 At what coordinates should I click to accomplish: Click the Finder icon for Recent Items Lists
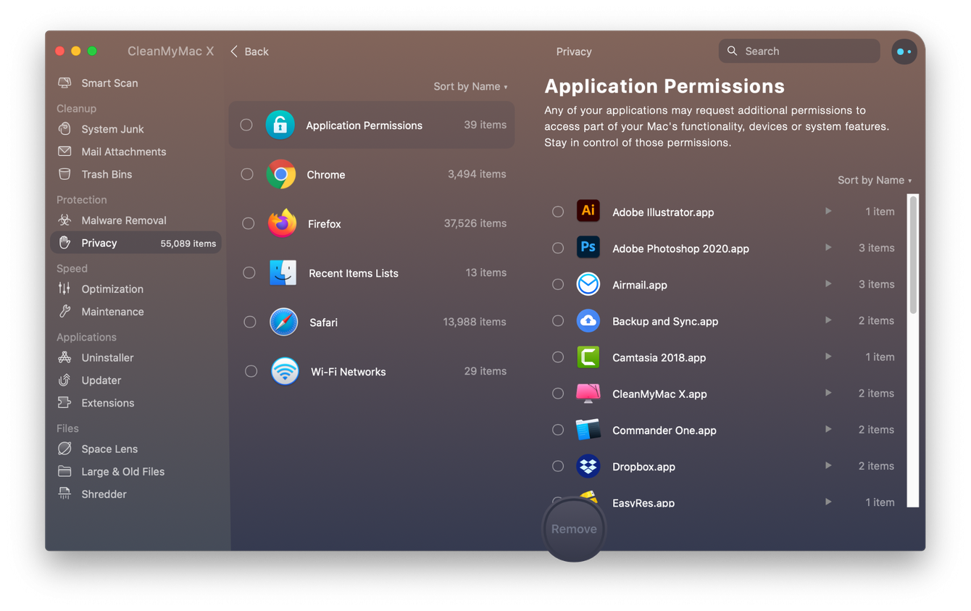283,273
